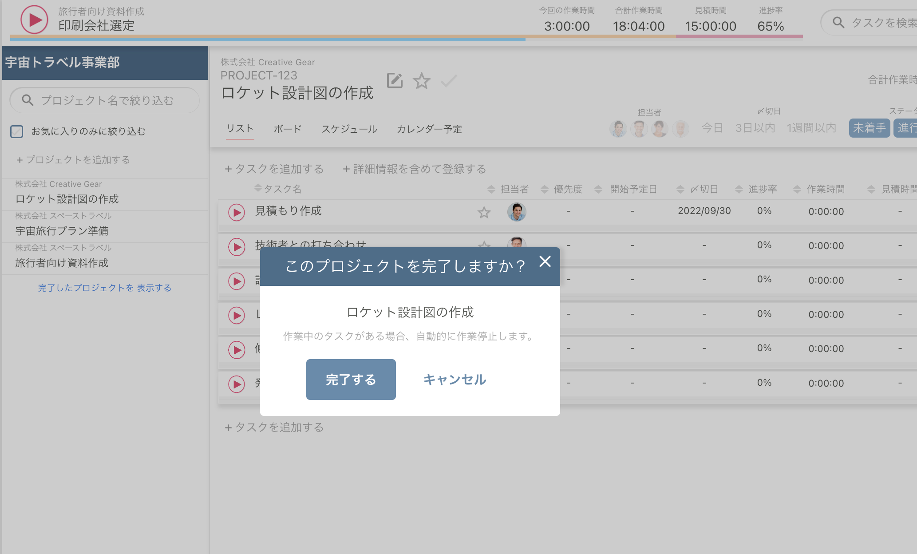This screenshot has width=917, height=554.
Task: Click the edit pencil icon next to PROJECT-123
Action: pos(395,81)
